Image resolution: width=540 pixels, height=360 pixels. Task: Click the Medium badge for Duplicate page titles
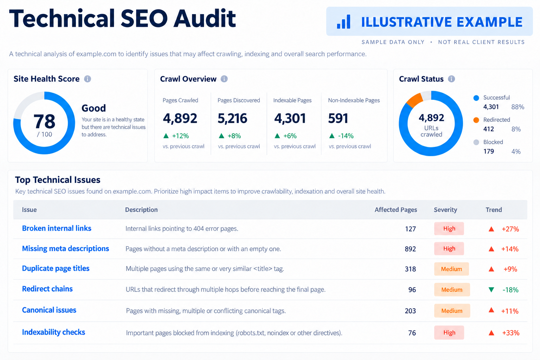tap(451, 269)
